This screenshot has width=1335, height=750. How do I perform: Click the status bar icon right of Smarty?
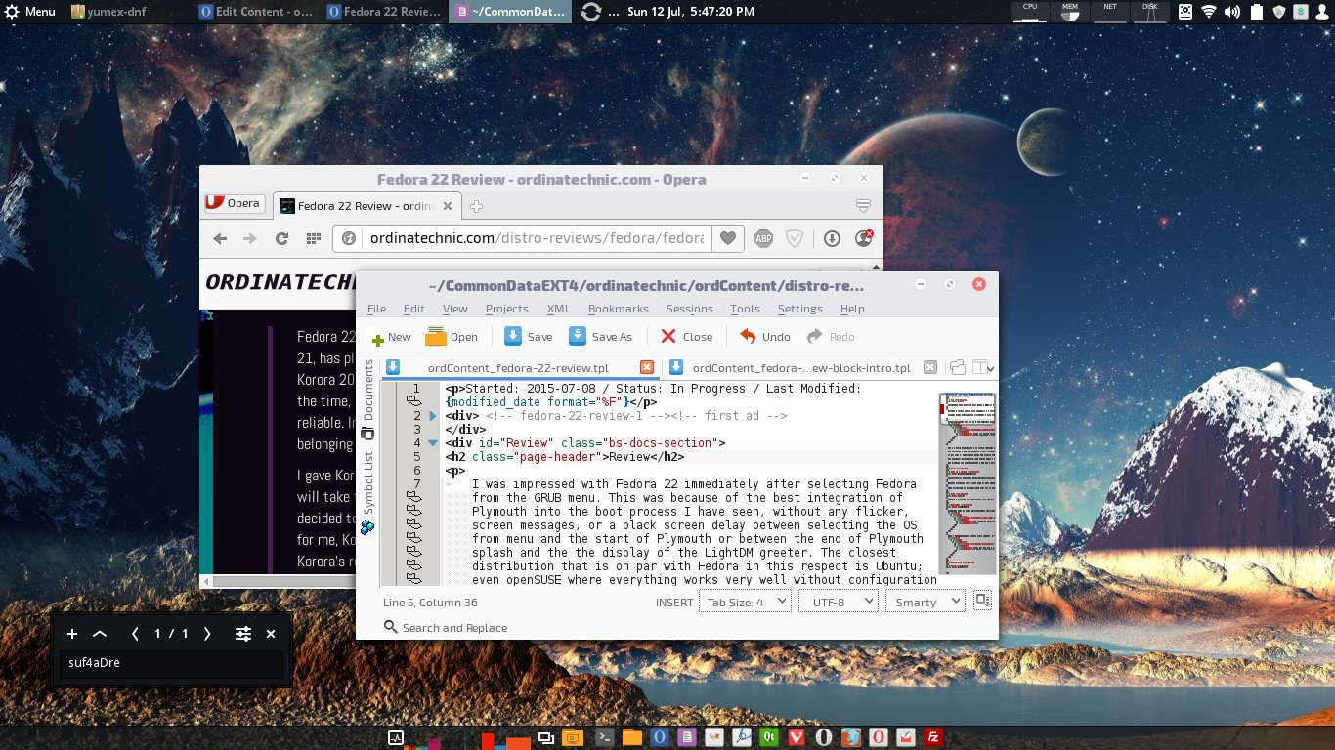(x=982, y=601)
